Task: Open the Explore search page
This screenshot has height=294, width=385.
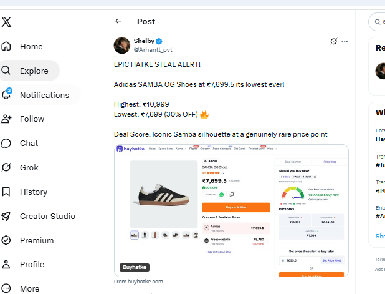Action: coord(28,71)
